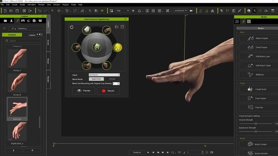Click the Open Project folder icon

pos(11,11)
